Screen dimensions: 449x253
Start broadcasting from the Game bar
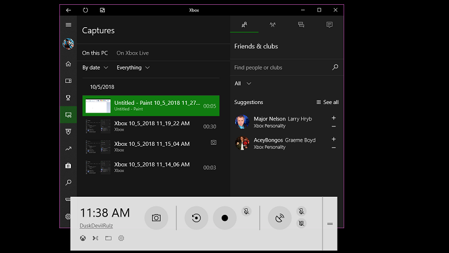(x=280, y=218)
